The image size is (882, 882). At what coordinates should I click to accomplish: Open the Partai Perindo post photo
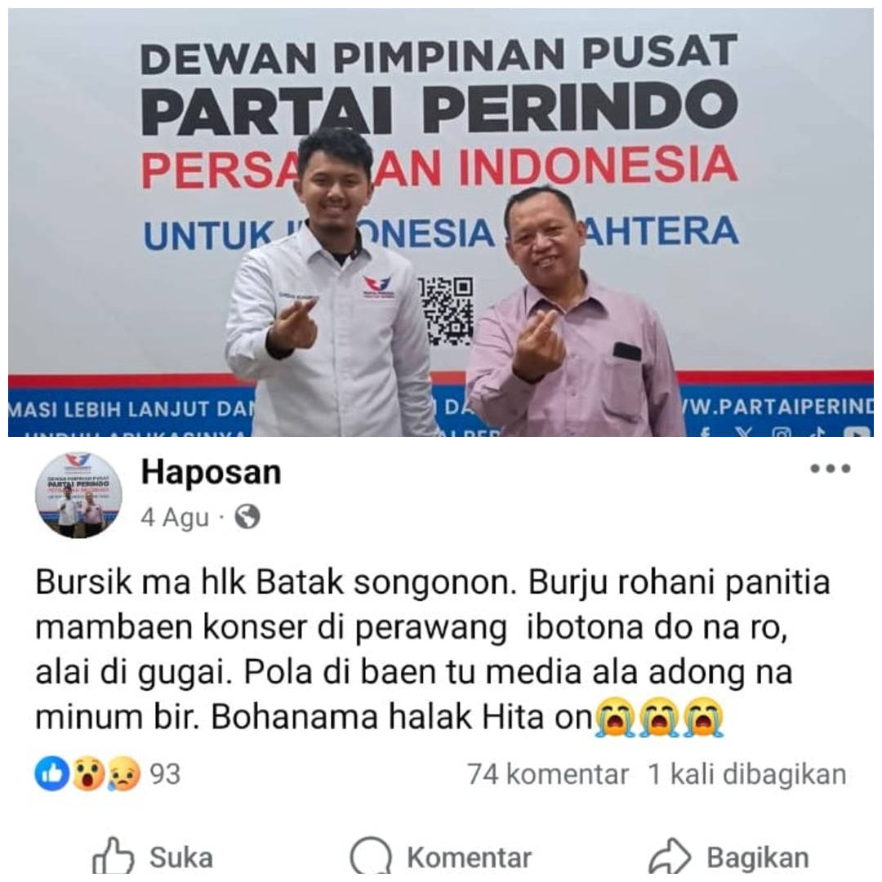pyautogui.click(x=441, y=222)
